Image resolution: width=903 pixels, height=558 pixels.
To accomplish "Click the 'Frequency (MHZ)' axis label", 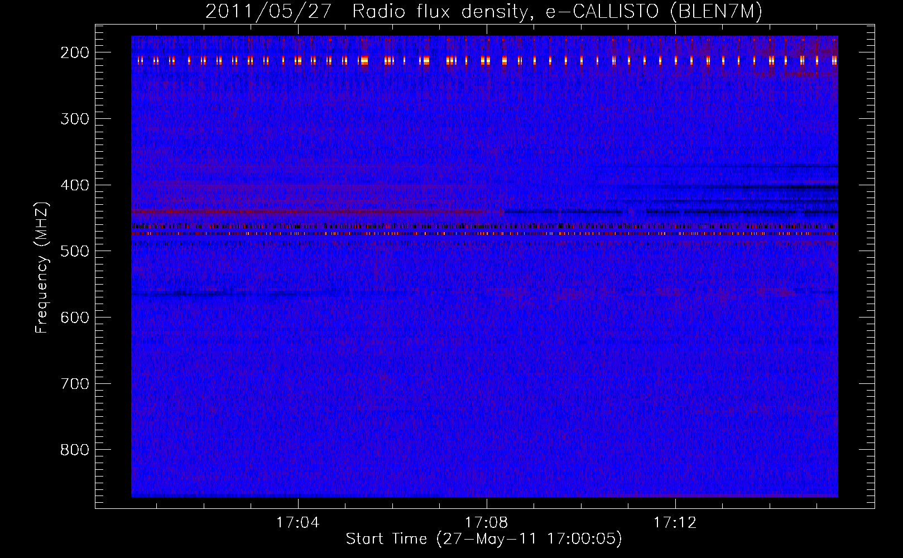I will tap(42, 268).
